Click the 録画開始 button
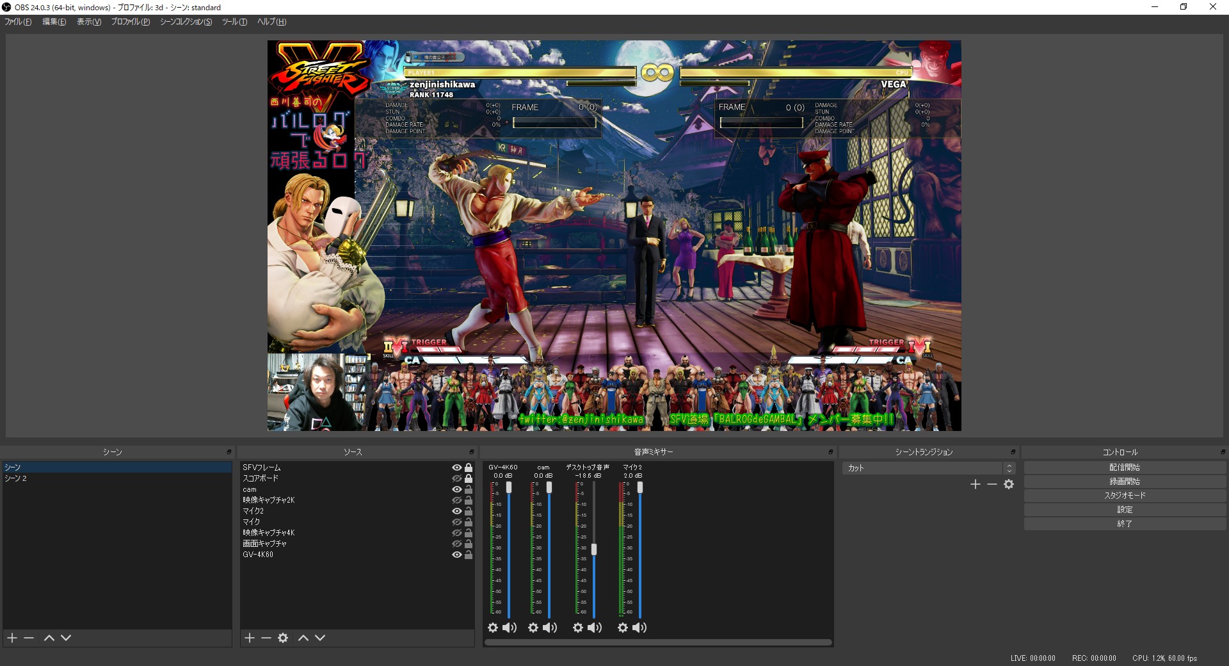The height and width of the screenshot is (666, 1229). (1125, 482)
